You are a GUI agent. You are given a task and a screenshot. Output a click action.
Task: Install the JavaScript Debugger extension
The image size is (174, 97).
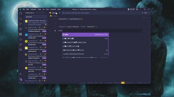point(44,45)
